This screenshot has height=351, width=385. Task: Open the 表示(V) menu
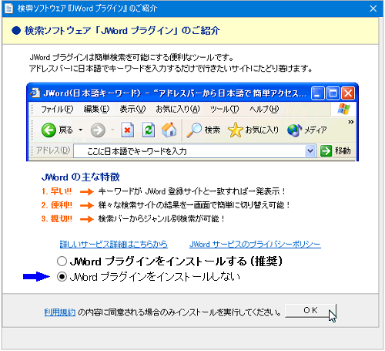pyautogui.click(x=132, y=109)
